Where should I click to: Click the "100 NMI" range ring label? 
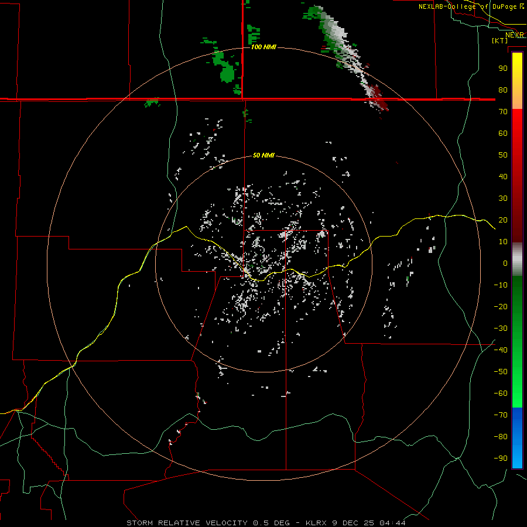tap(263, 47)
